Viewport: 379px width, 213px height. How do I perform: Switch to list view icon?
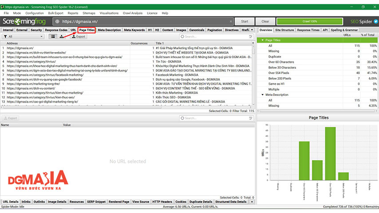[x=53, y=36]
